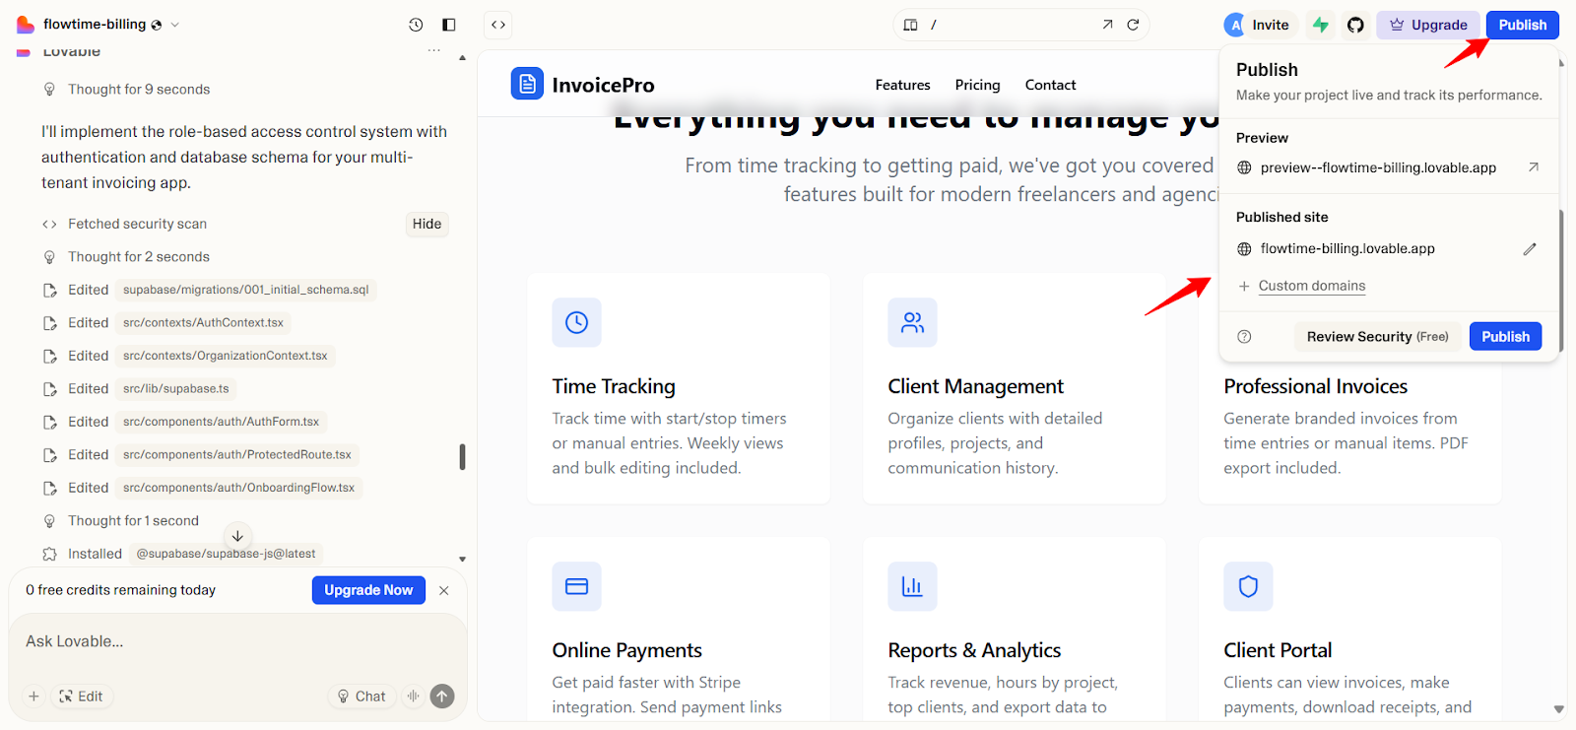Screen dimensions: 1576x730
Task: Refresh the preview with the reload icon
Action: [x=1133, y=25]
